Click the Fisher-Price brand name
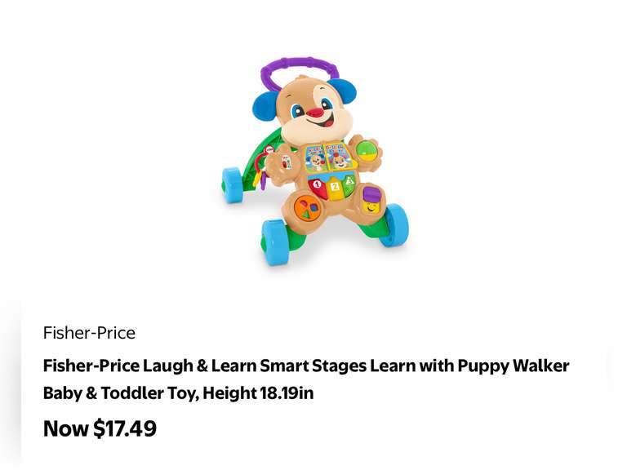Image resolution: width=627 pixels, height=470 pixels. [x=89, y=333]
